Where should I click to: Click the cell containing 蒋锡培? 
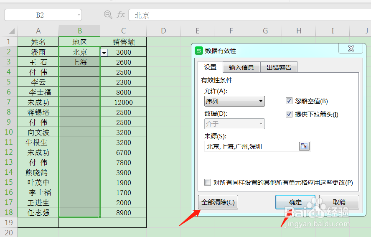tap(38, 112)
